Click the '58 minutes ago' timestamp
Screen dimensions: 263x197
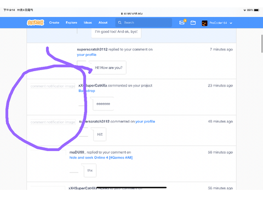(x=220, y=152)
